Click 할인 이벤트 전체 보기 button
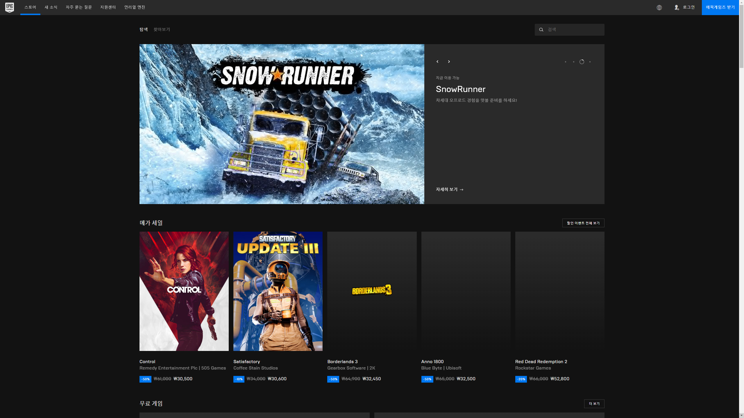 (x=583, y=223)
